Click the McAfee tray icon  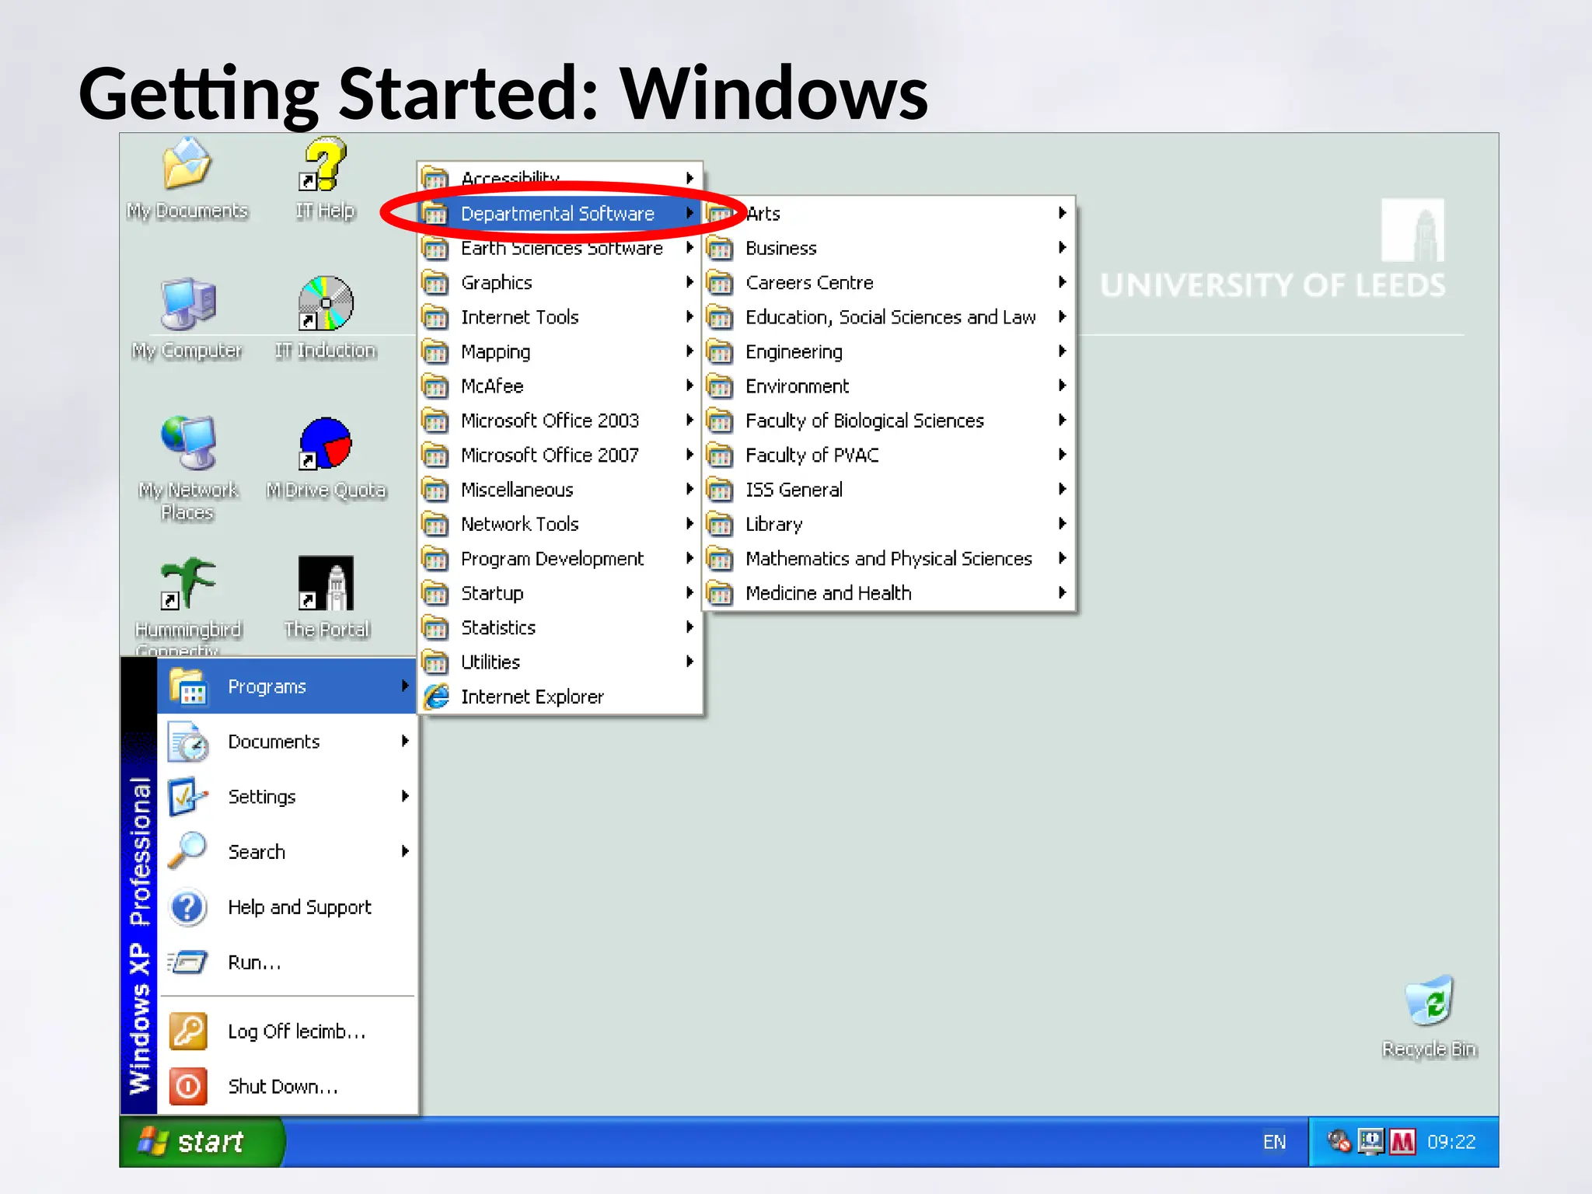(1402, 1142)
